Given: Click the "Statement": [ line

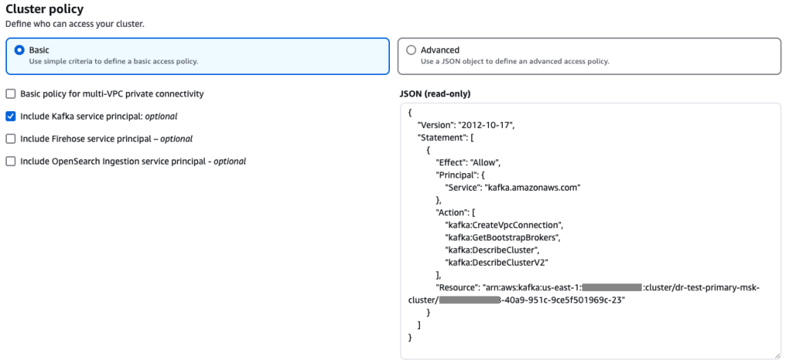Looking at the screenshot, I should pos(446,138).
